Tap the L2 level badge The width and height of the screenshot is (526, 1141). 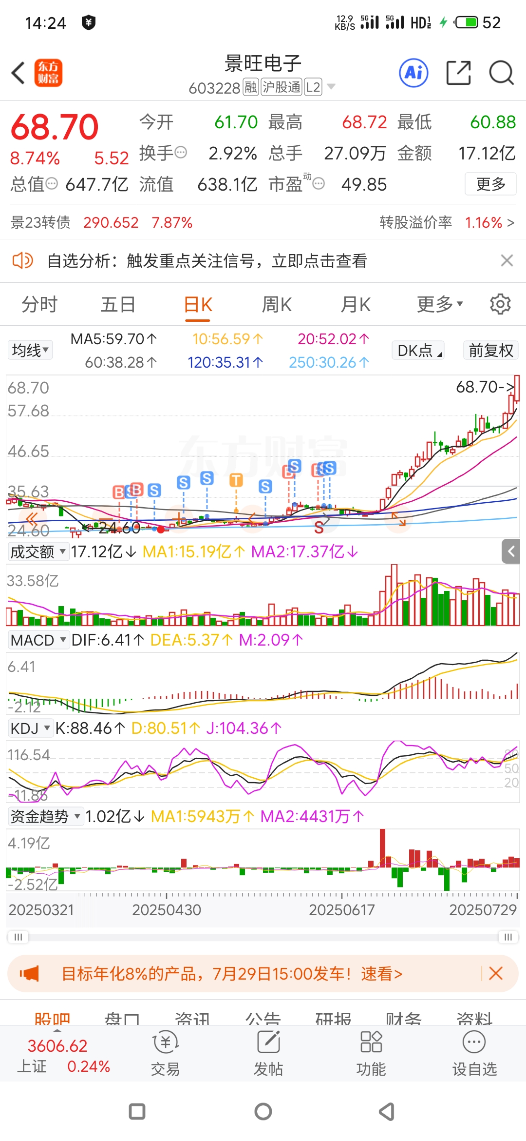(313, 87)
